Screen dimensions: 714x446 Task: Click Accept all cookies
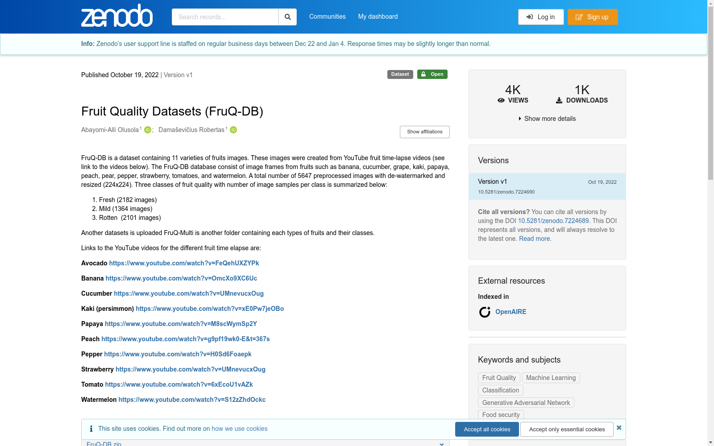click(487, 429)
